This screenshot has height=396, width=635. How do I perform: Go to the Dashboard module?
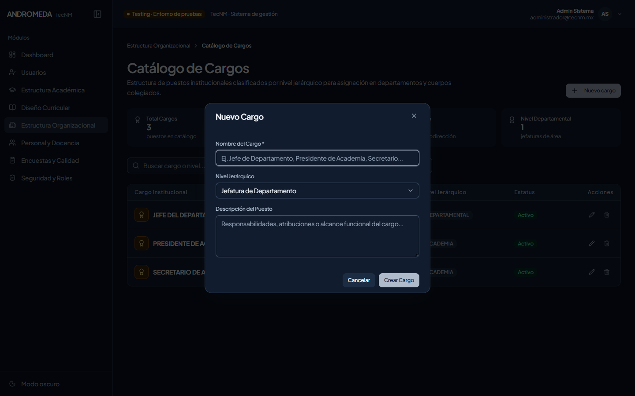click(56, 55)
